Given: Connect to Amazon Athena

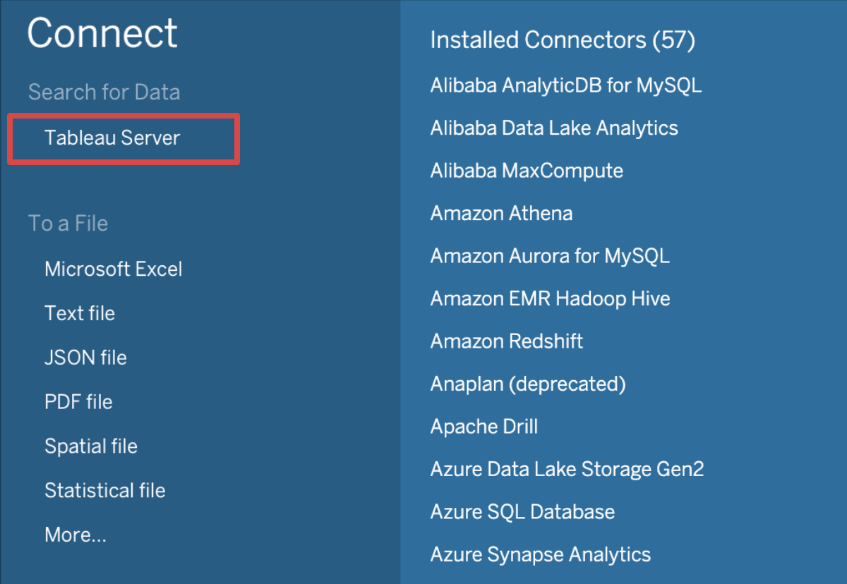Looking at the screenshot, I should [x=501, y=213].
